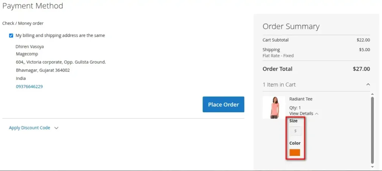Click the Place Order button
Viewport: 382px width, 171px height.
(x=223, y=104)
